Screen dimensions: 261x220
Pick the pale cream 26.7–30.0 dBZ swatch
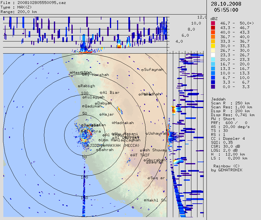point(213,51)
